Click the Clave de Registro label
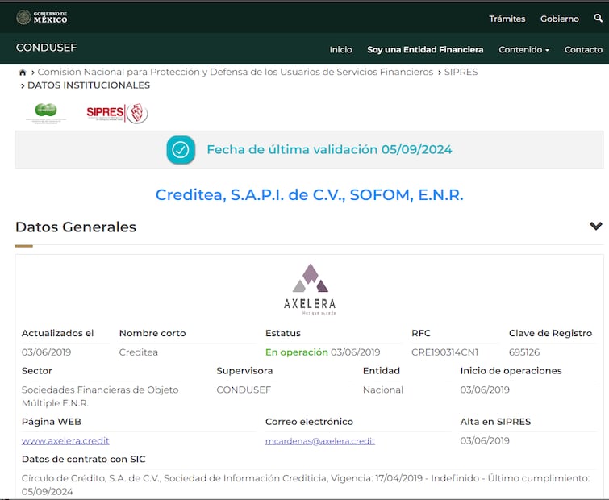The height and width of the screenshot is (500, 609). pos(550,333)
